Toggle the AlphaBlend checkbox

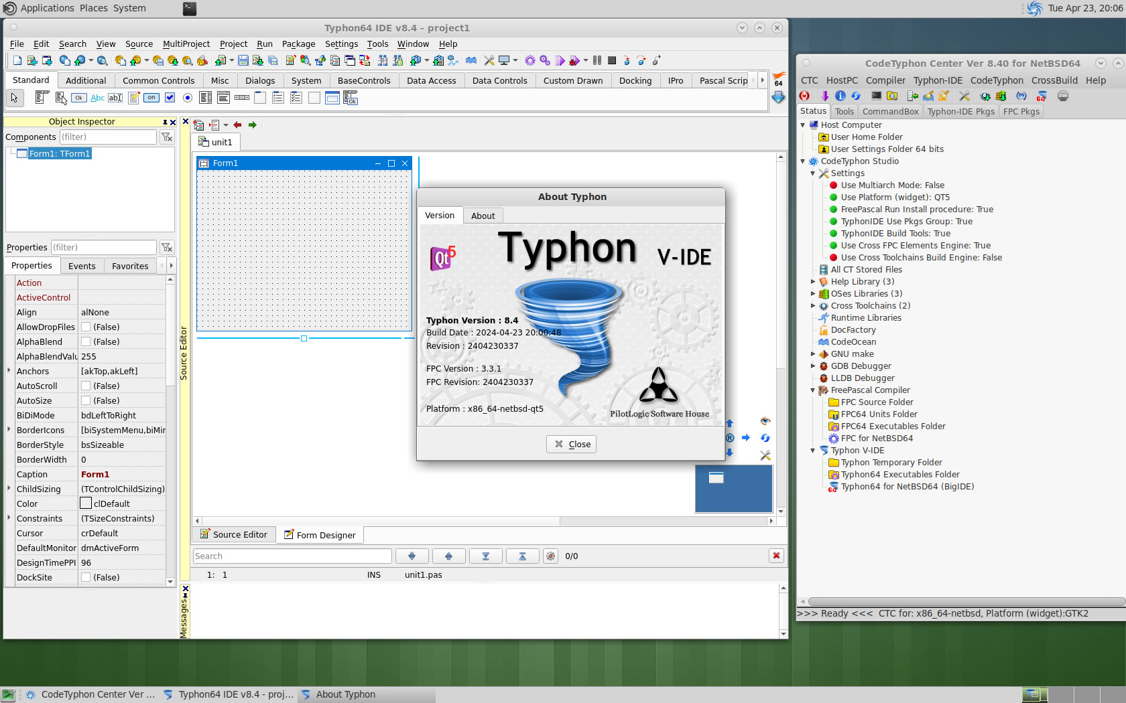(x=86, y=342)
